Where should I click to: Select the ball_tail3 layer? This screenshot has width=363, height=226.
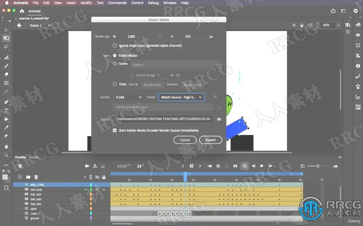click(x=36, y=194)
